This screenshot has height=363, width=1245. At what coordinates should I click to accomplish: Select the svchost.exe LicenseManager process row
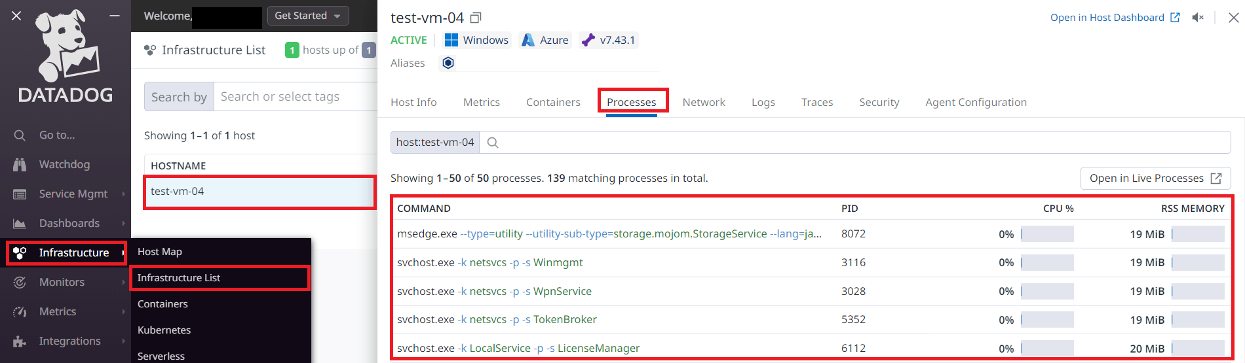tap(811, 348)
